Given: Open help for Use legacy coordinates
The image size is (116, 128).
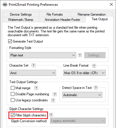Looking at the screenshot, I should (x=53, y=100).
